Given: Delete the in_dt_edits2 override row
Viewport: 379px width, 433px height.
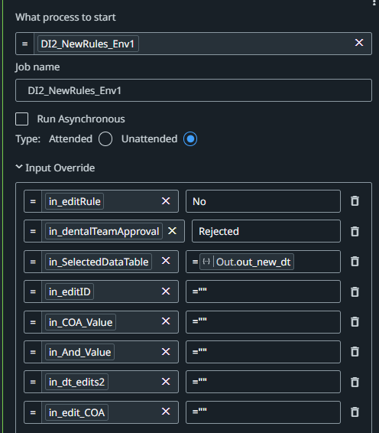Looking at the screenshot, I should (x=355, y=383).
